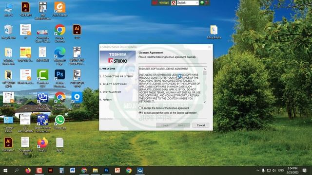Open Word from the taskbar
This screenshot has height=175, width=312.
point(73,171)
